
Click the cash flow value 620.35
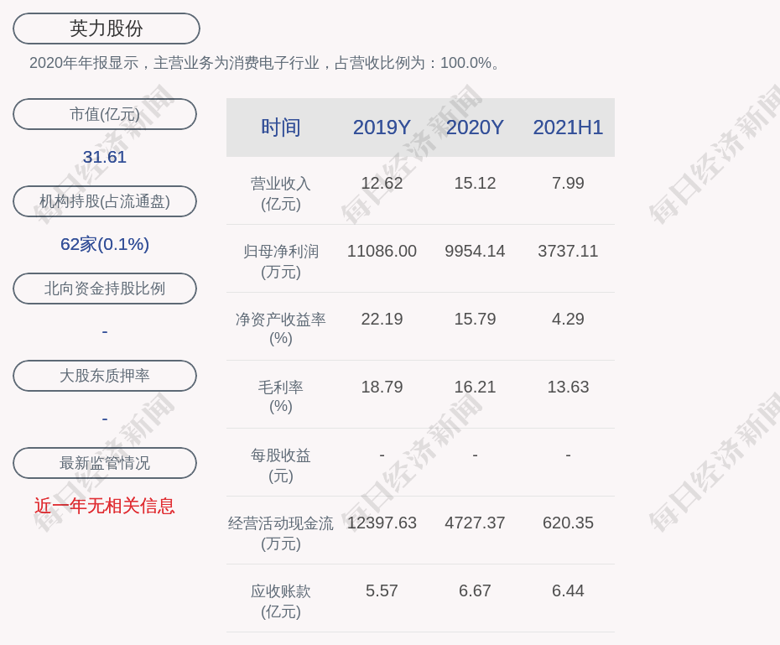(x=568, y=523)
